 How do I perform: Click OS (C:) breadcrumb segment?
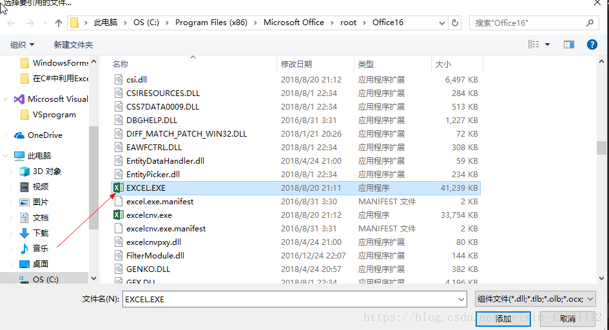coord(146,23)
